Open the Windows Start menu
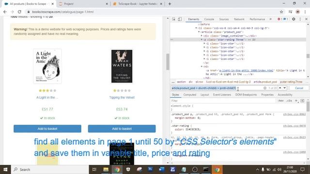Viewport: 310px width, 174px height. pyautogui.click(x=5, y=170)
